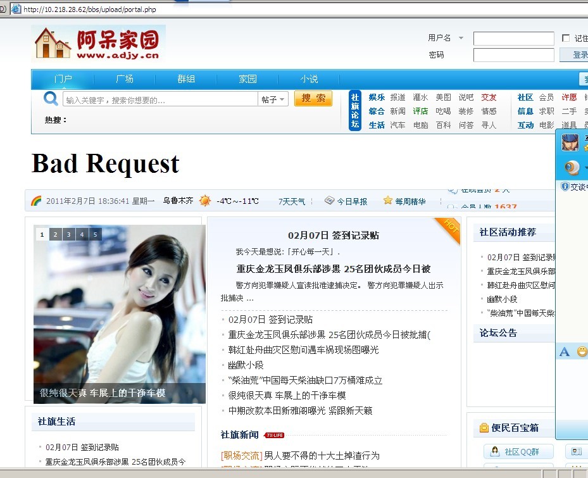Image resolution: width=588 pixels, height=478 pixels.
Task: Click the password input field
Action: click(514, 55)
